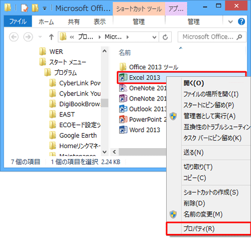This screenshot has height=241, width=251.
Task: Click the WER folder icon in tree
Action: coord(43,51)
